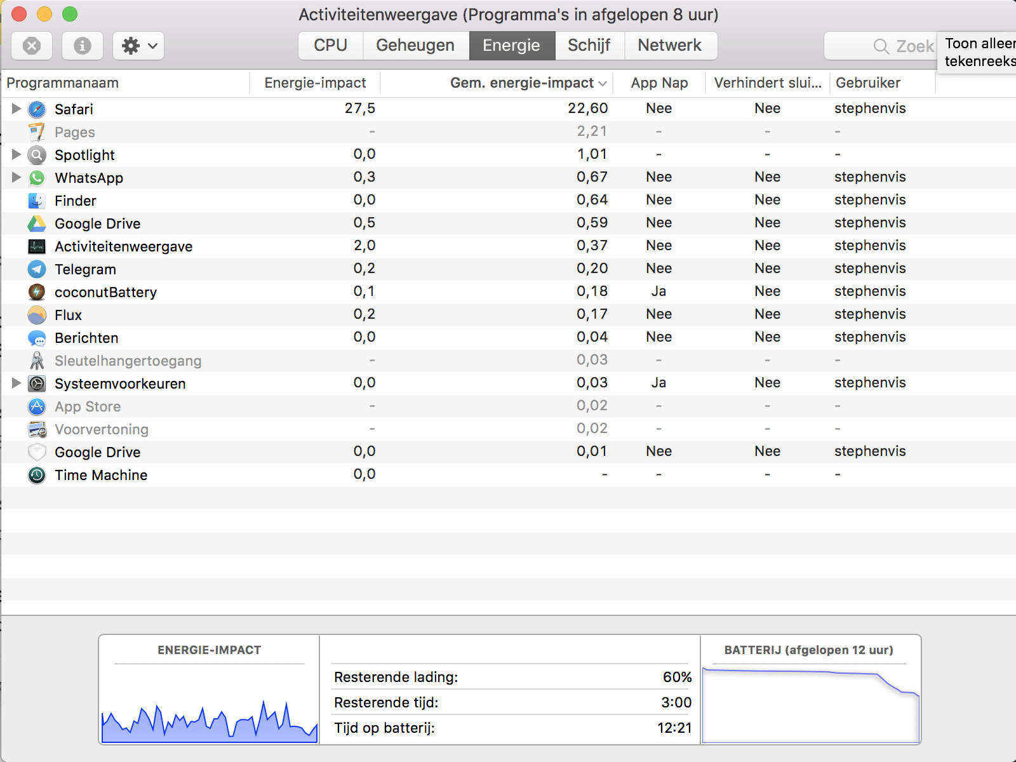Open the gear actions dropdown menu
1016x762 pixels.
[138, 46]
